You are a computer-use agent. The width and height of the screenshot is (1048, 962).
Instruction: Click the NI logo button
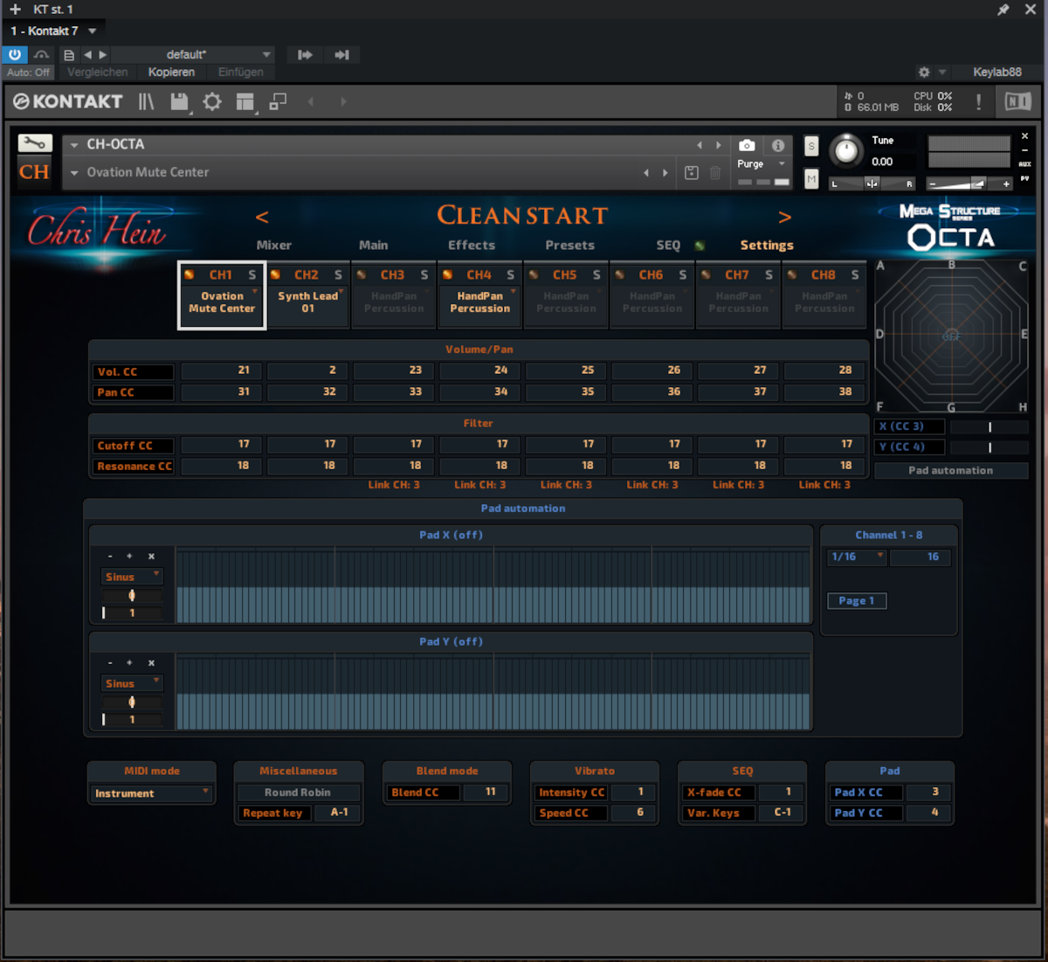tap(1017, 102)
